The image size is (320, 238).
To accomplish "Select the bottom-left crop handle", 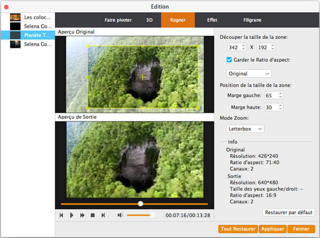I will pos(88,108).
